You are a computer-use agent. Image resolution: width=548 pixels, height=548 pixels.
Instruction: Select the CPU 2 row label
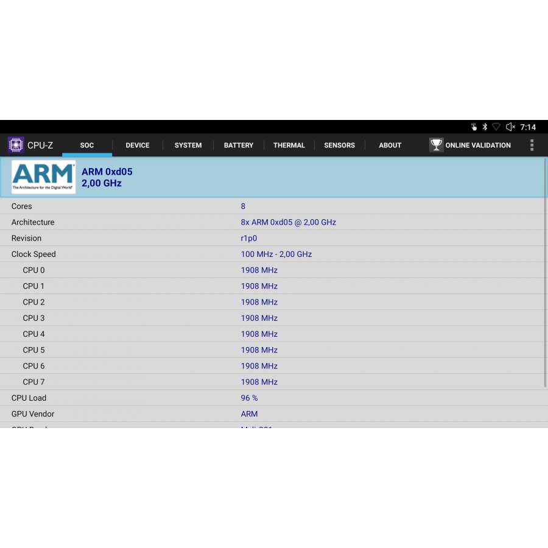click(33, 302)
